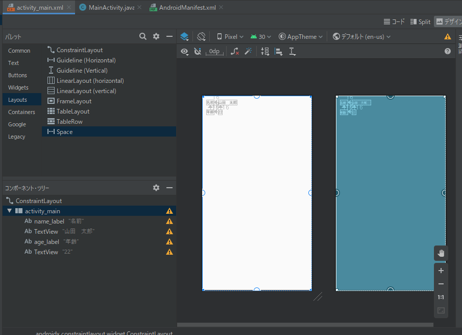
Task: Select LinearLayout (vertical) in the palette
Action: pos(109,91)
